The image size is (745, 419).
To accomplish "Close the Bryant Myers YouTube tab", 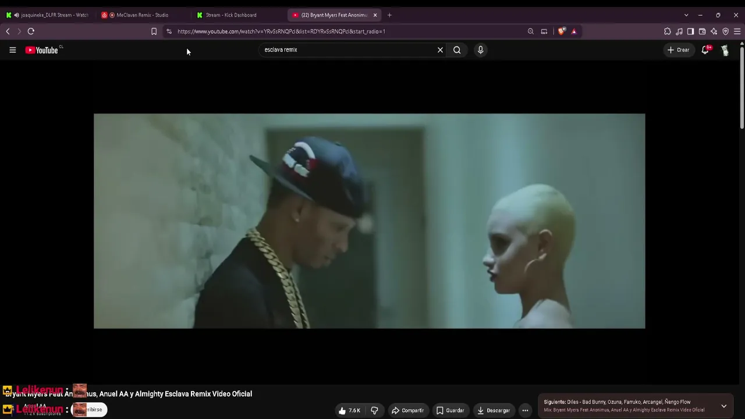I will (x=375, y=15).
